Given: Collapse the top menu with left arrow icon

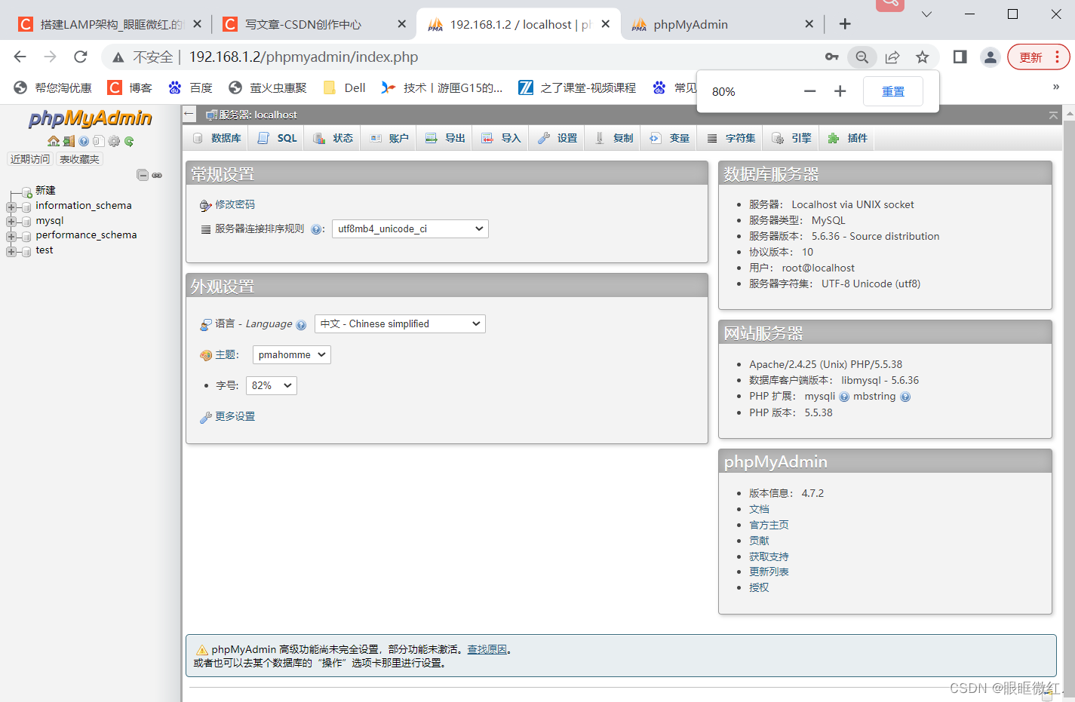Looking at the screenshot, I should [189, 114].
